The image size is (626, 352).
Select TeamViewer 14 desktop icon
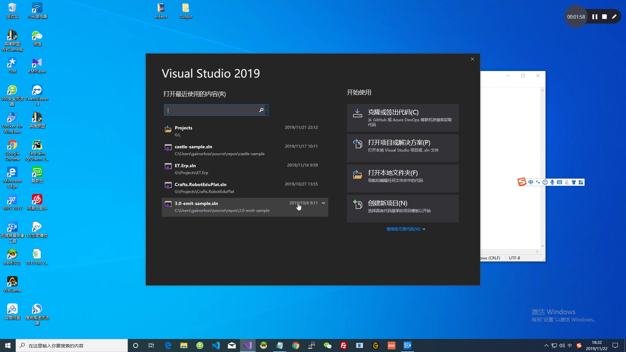point(37,95)
